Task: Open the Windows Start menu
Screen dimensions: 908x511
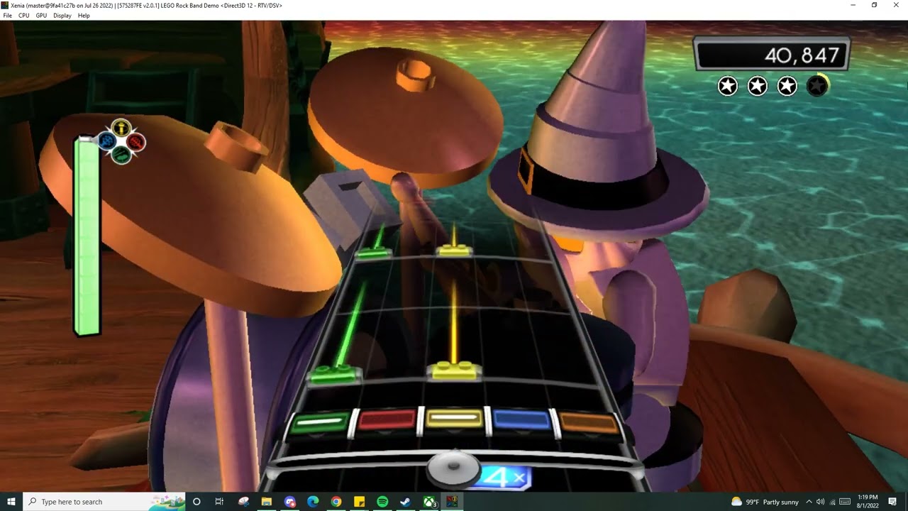Action: tap(11, 502)
